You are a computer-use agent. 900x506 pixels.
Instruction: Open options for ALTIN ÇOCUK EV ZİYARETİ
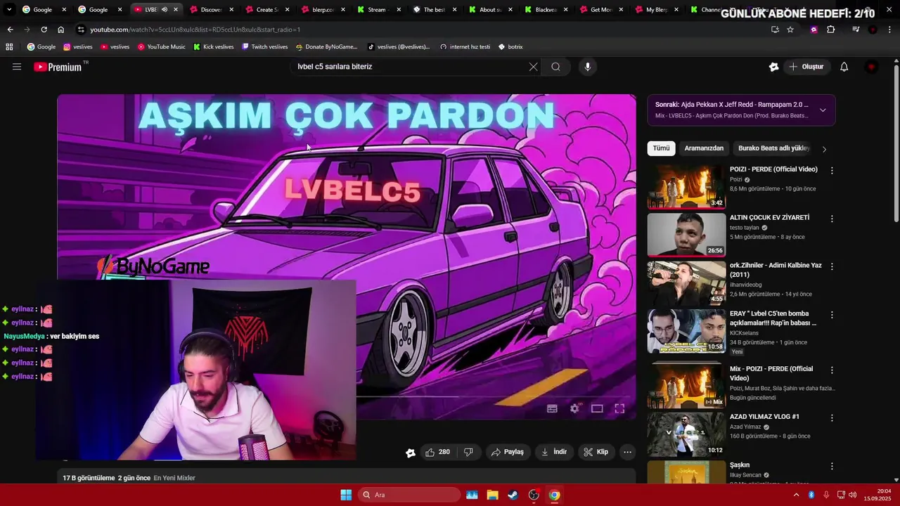832,219
